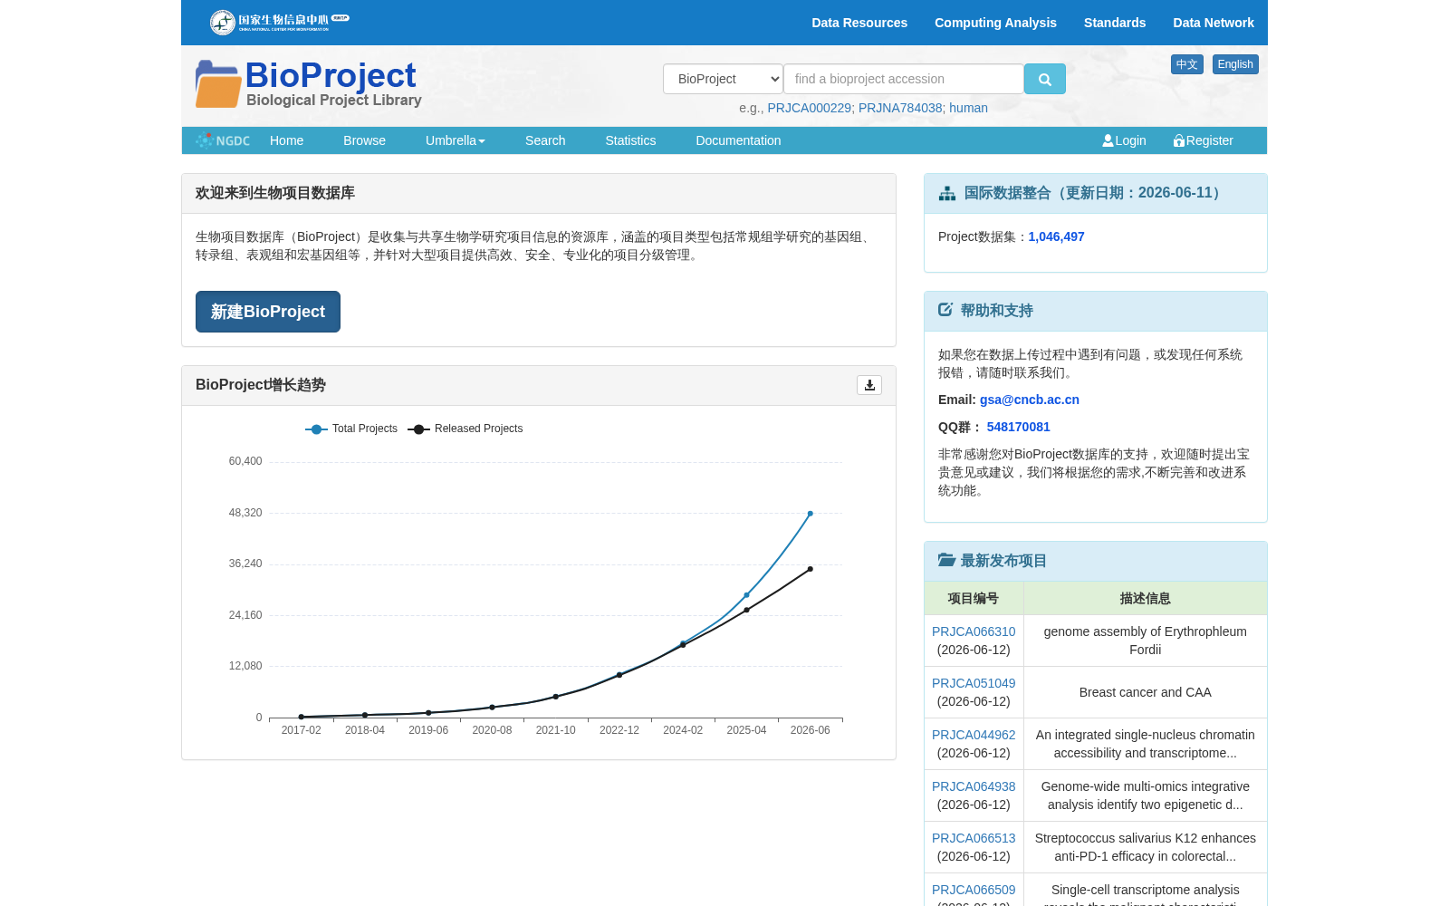Click 'genome assembly of Erythrophleum Fordii' description
Image resolution: width=1449 pixels, height=906 pixels.
pyautogui.click(x=1146, y=641)
